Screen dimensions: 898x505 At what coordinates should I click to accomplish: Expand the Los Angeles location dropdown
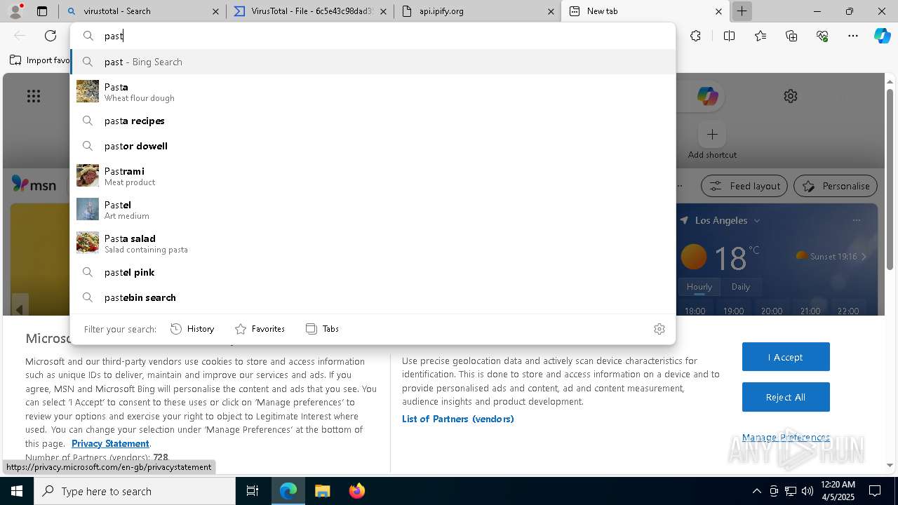click(757, 220)
